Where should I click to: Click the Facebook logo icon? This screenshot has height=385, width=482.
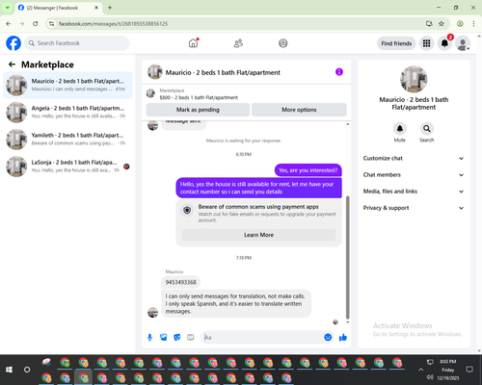pyautogui.click(x=13, y=43)
